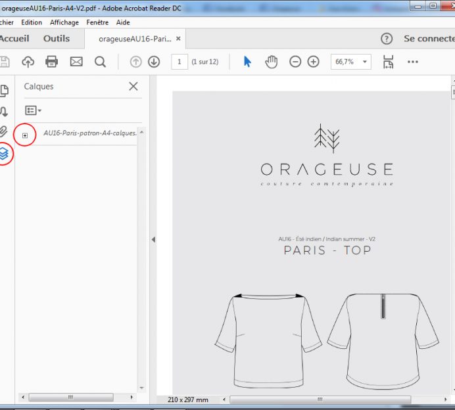This screenshot has height=410, width=455.
Task: Select the orageuseAU16-Pari document tab
Action: pos(135,39)
